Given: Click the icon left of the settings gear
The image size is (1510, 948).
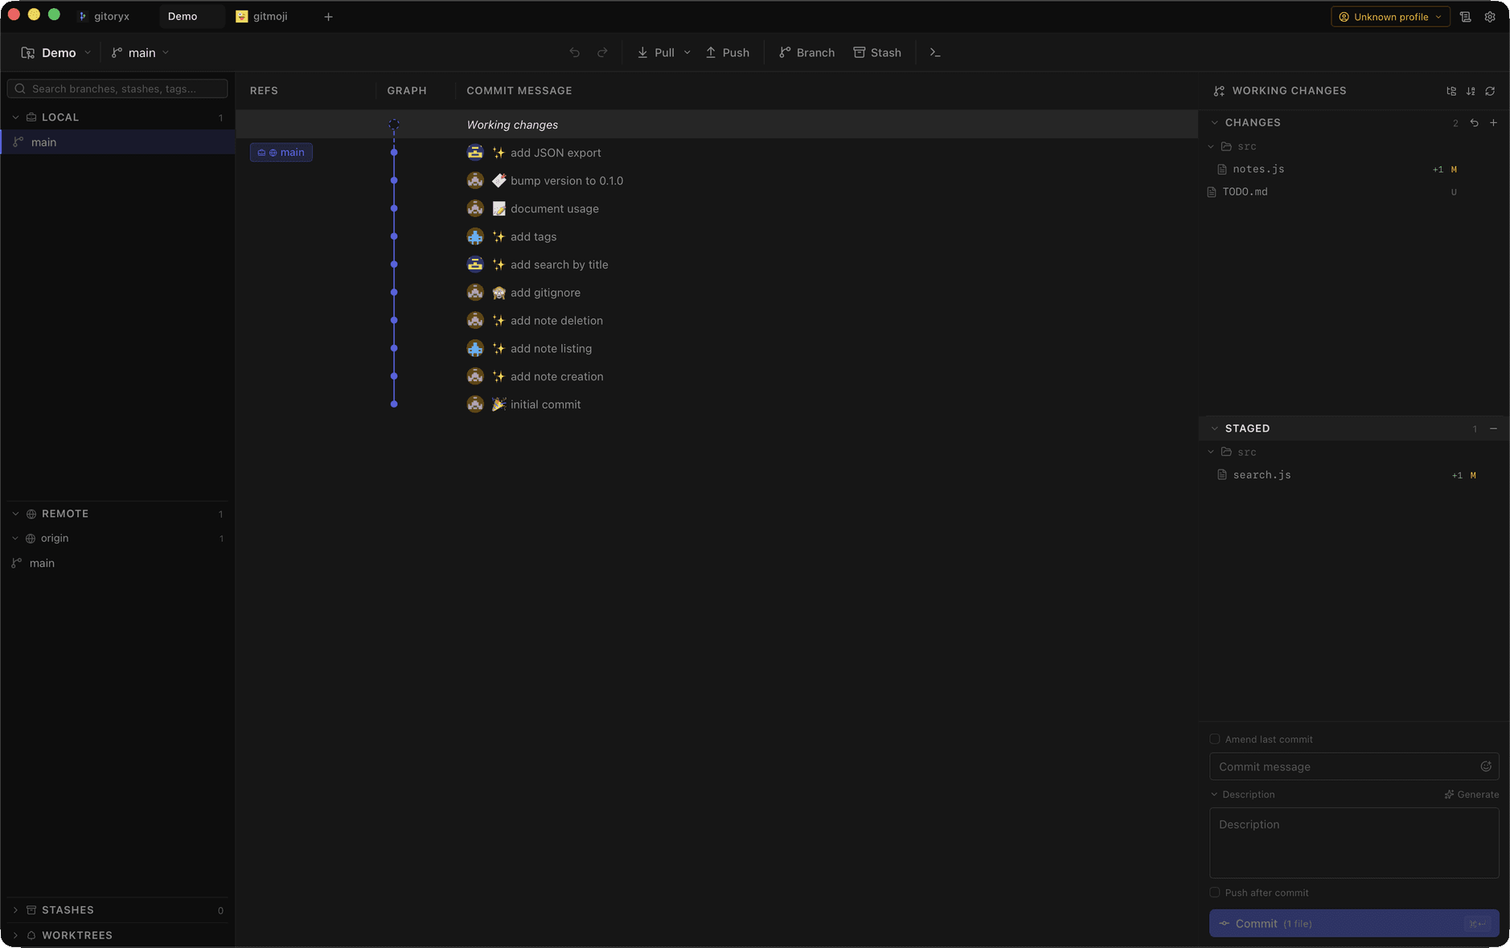Looking at the screenshot, I should 1465,17.
